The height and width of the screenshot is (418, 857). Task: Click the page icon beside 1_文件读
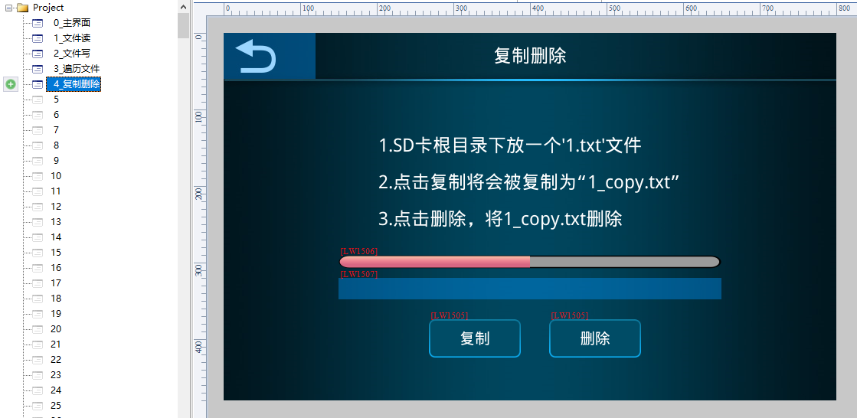pos(38,38)
